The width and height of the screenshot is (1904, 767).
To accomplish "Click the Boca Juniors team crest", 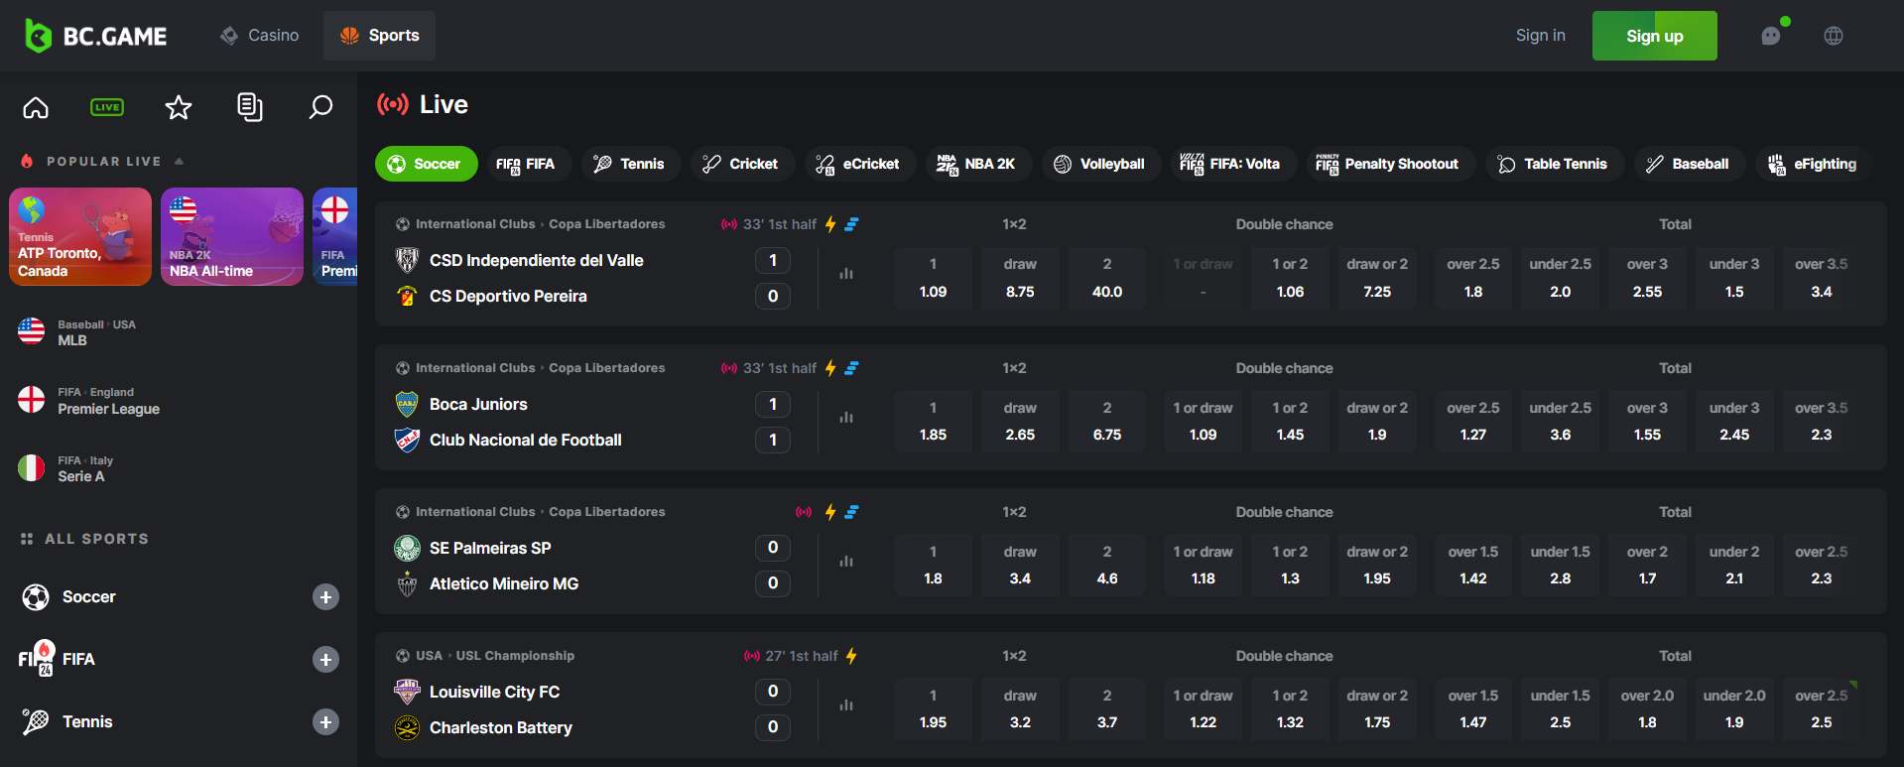I will click(407, 404).
